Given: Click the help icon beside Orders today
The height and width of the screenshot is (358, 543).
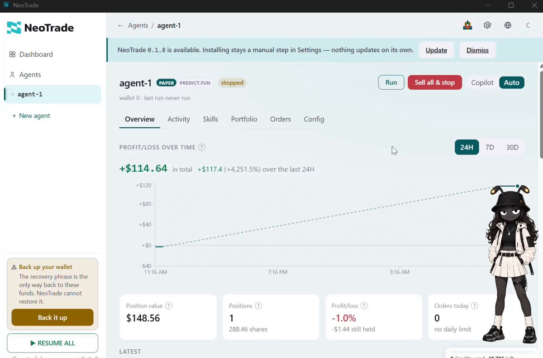Looking at the screenshot, I should coord(475,306).
